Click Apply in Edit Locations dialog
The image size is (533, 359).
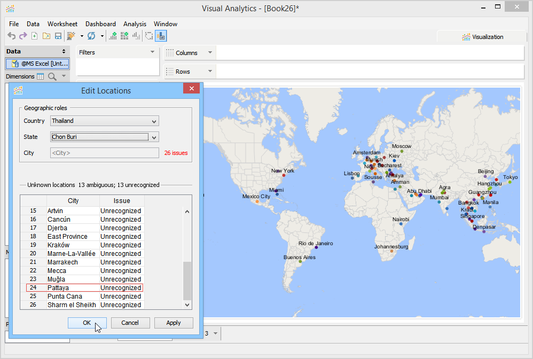[x=174, y=323]
